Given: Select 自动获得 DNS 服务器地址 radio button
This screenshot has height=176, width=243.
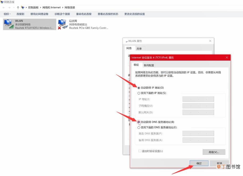Looking at the screenshot, I should click(139, 122).
